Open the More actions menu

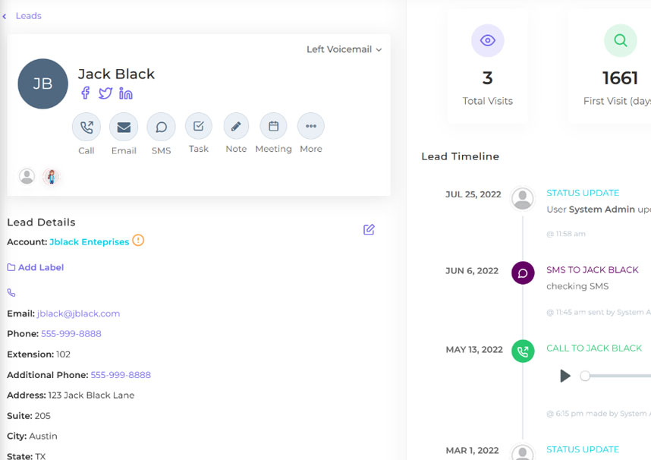(311, 126)
